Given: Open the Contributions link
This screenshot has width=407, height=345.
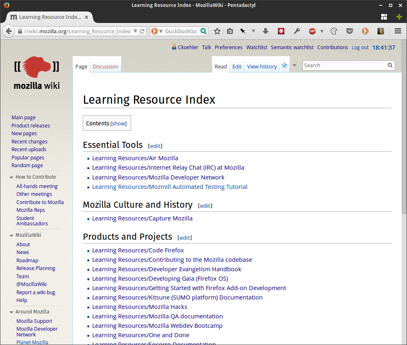Looking at the screenshot, I should [332, 48].
